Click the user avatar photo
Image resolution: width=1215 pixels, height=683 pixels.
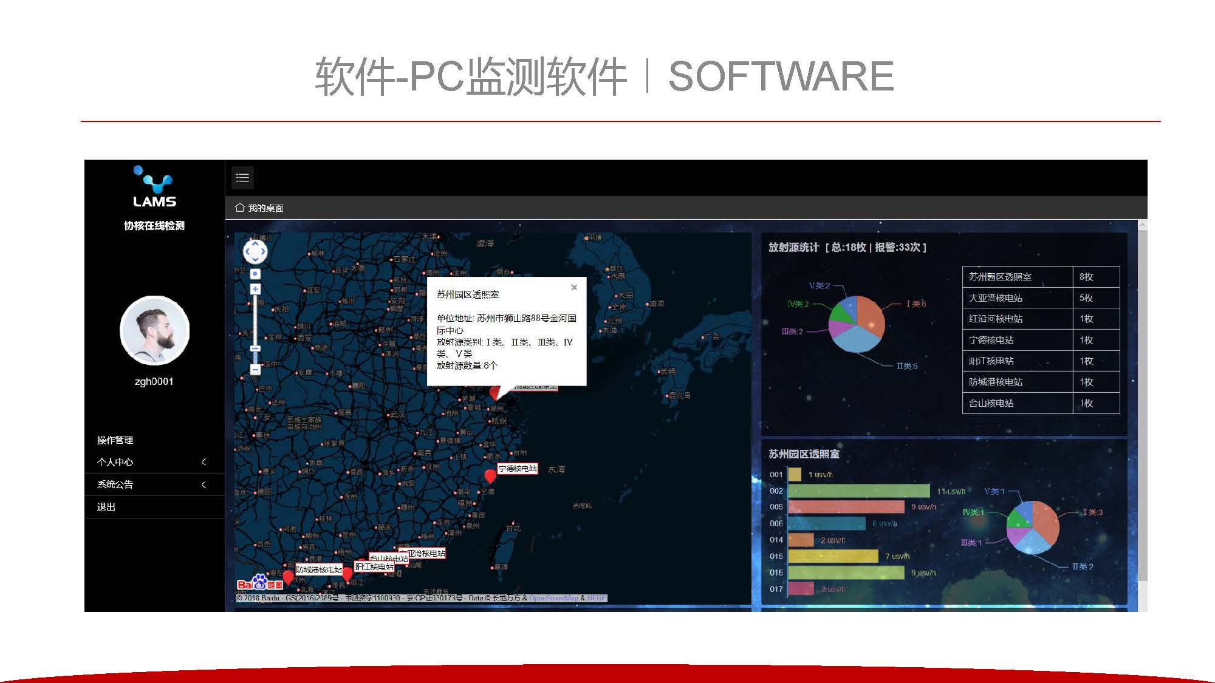click(x=154, y=330)
